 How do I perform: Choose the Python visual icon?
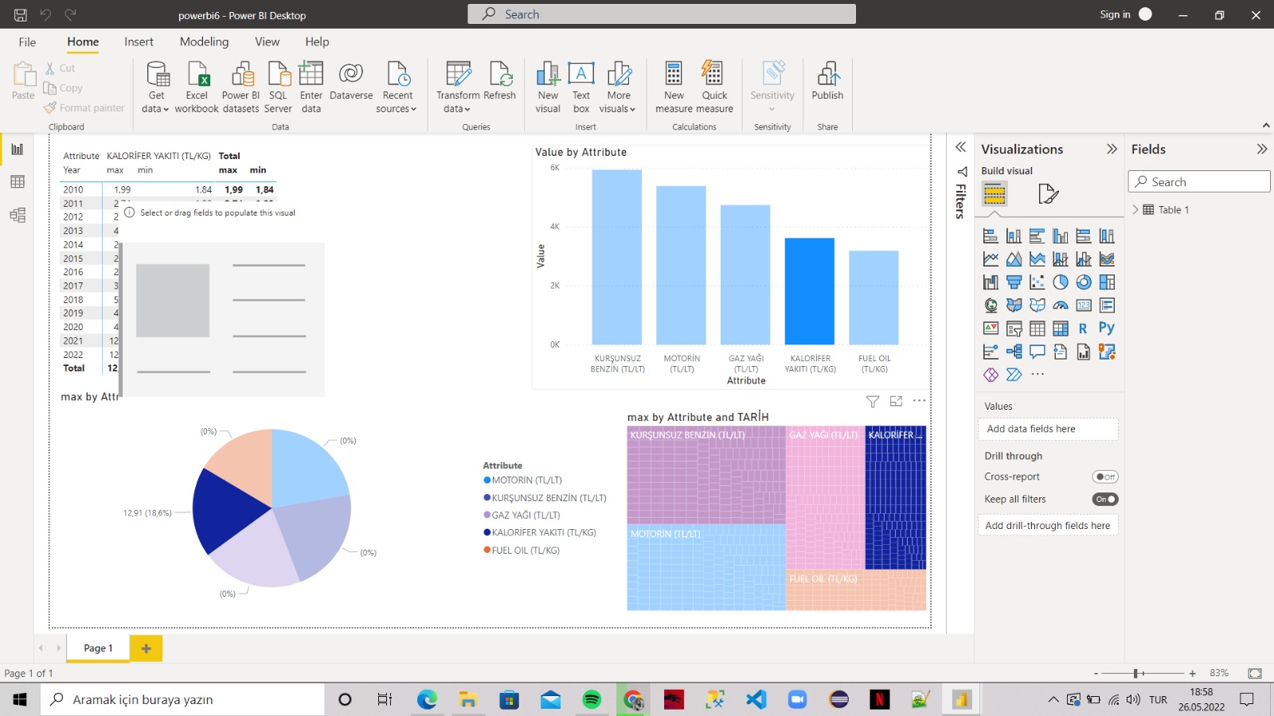pyautogui.click(x=1107, y=328)
